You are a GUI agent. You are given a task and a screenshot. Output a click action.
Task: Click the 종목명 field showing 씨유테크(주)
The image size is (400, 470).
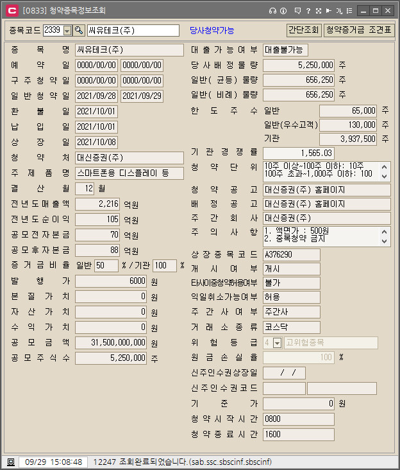129,50
